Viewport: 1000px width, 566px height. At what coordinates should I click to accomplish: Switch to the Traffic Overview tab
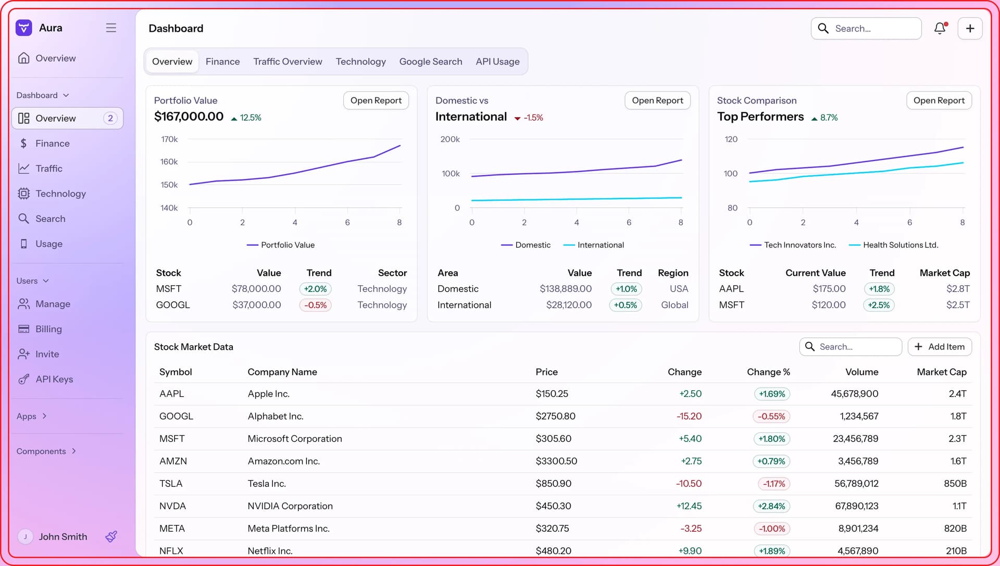[287, 61]
